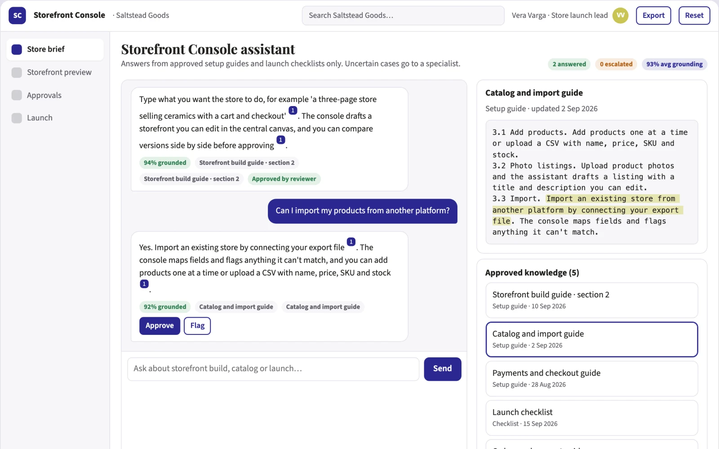719x449 pixels.
Task: Click the first 'Storefront build guide · section 2' source chip
Action: pyautogui.click(x=247, y=163)
